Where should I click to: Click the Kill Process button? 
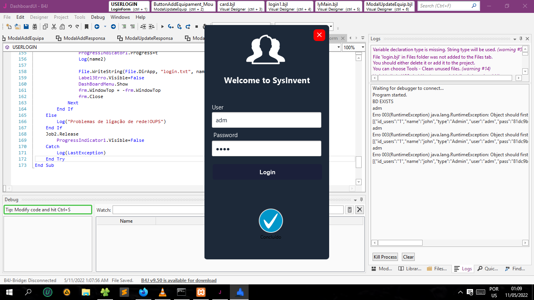pyautogui.click(x=385, y=257)
